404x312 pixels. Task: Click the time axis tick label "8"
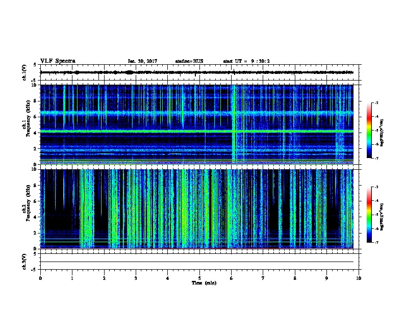(295, 278)
